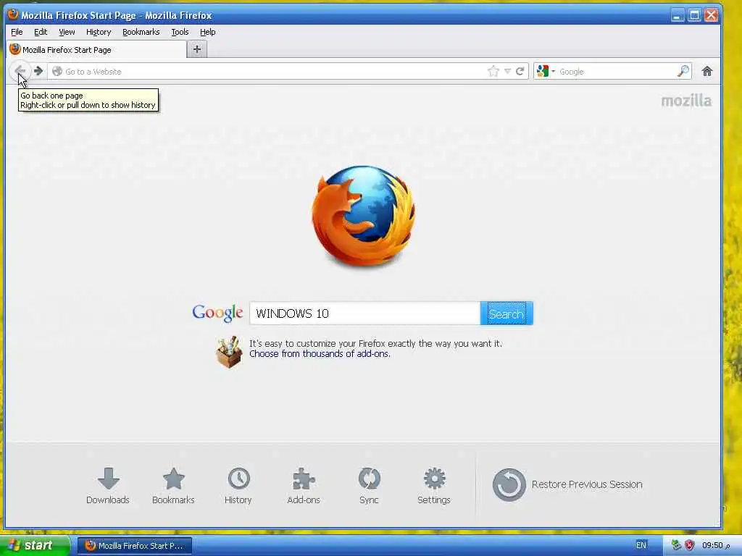Open a new tab with plus button
The image size is (742, 556).
click(197, 49)
